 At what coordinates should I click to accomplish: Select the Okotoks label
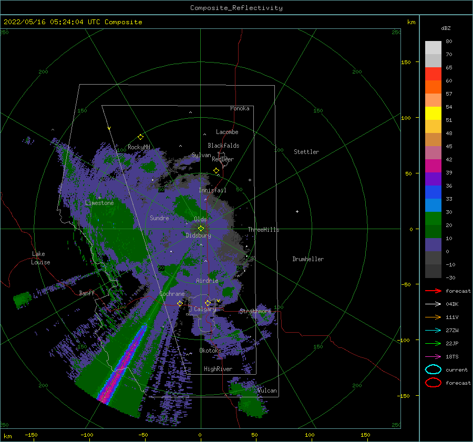210,350
